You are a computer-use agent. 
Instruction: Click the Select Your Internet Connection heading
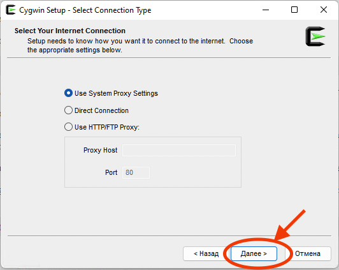pyautogui.click(x=70, y=31)
